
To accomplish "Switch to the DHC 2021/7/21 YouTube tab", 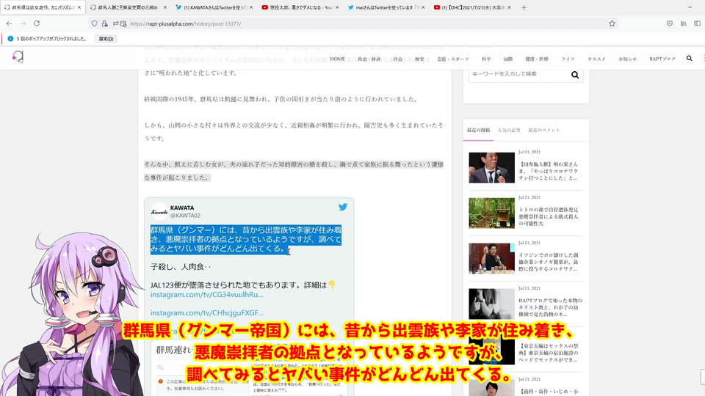I will click(472, 7).
